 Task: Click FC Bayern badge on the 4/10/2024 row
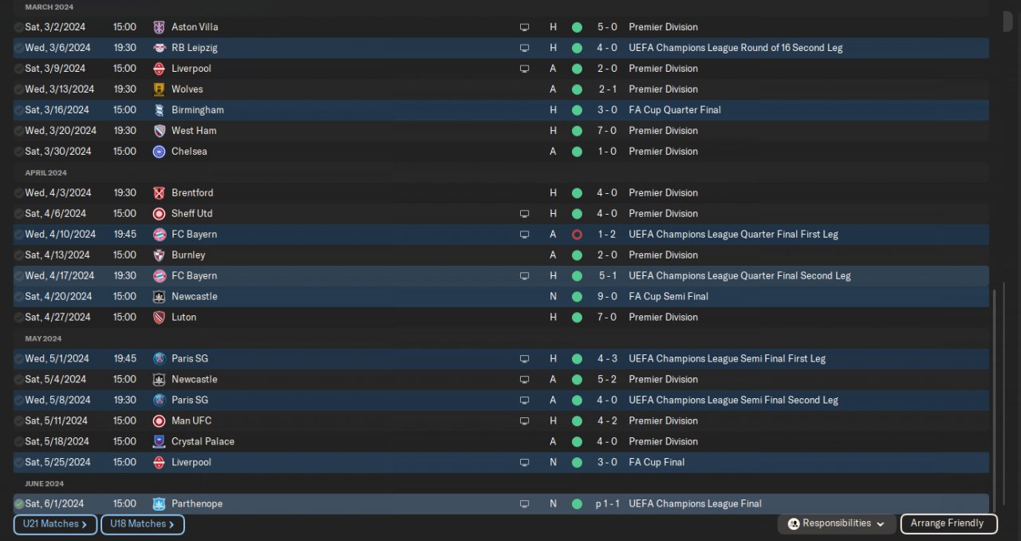(160, 235)
